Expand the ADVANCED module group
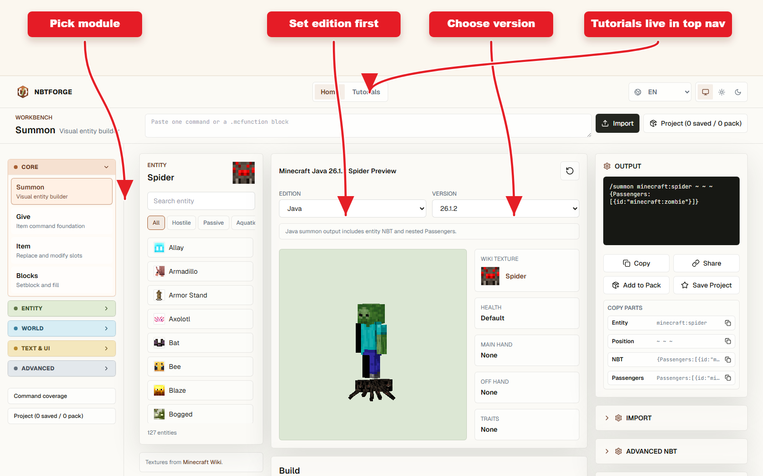The image size is (763, 476). pyautogui.click(x=62, y=368)
